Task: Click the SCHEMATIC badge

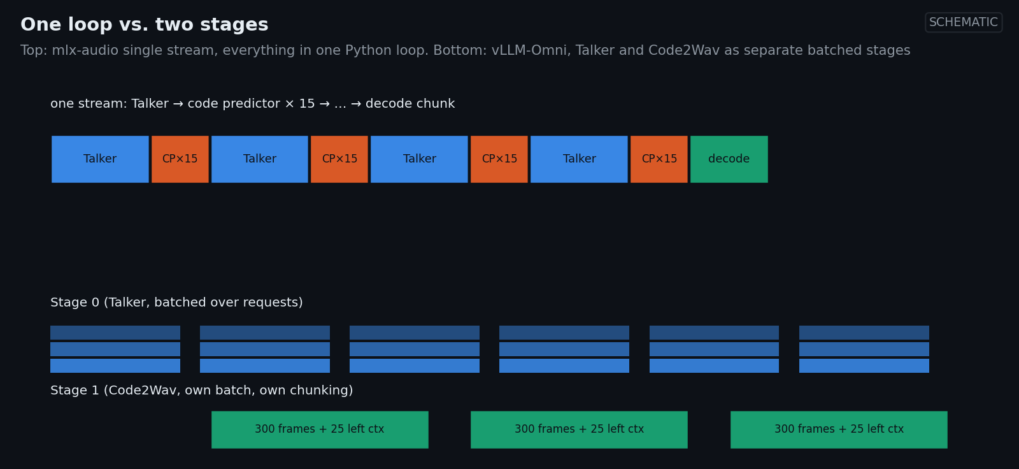Action: point(964,22)
